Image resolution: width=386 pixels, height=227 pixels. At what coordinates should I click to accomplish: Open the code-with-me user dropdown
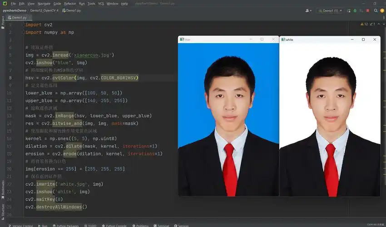[309, 10]
